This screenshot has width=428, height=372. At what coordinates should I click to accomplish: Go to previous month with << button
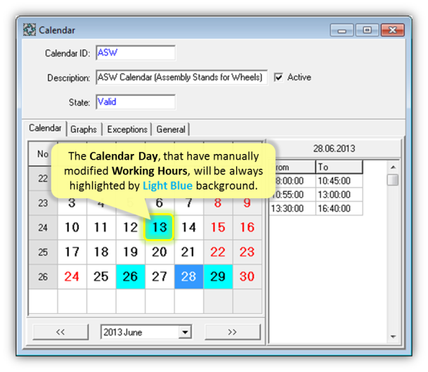[x=60, y=332]
